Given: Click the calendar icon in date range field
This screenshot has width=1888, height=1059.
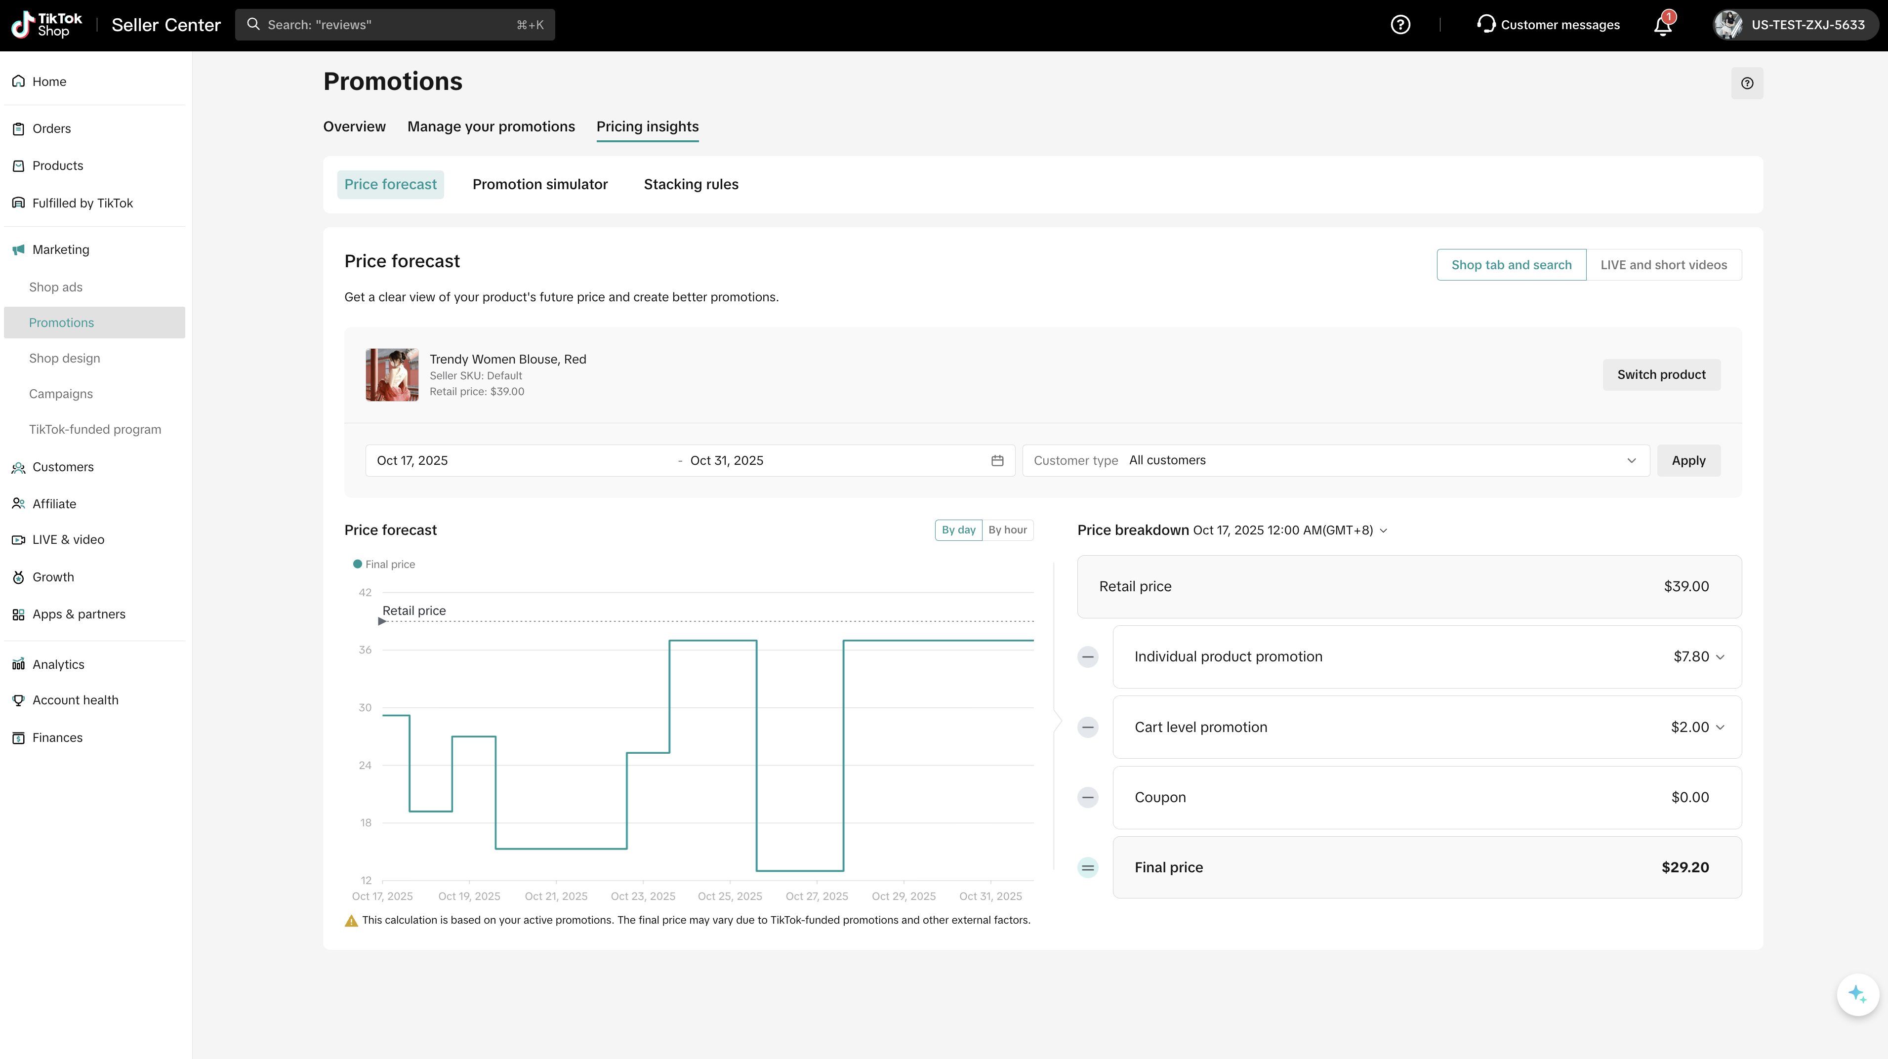Looking at the screenshot, I should point(997,460).
